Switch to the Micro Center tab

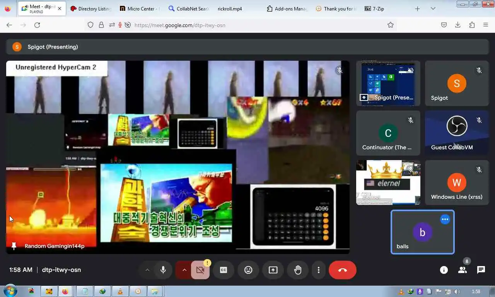(140, 9)
